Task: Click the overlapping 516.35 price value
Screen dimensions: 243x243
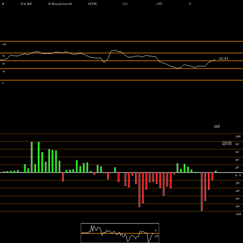Action: tap(226, 142)
